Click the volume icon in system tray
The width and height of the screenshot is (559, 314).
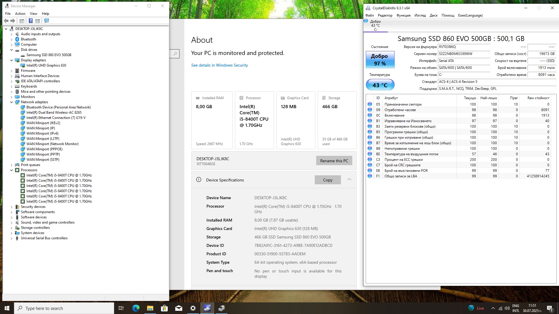(507, 308)
